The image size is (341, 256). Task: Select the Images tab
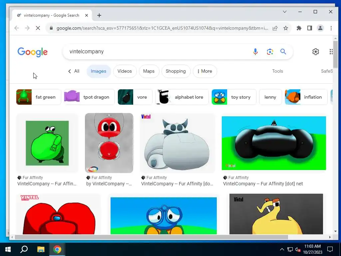pyautogui.click(x=99, y=71)
